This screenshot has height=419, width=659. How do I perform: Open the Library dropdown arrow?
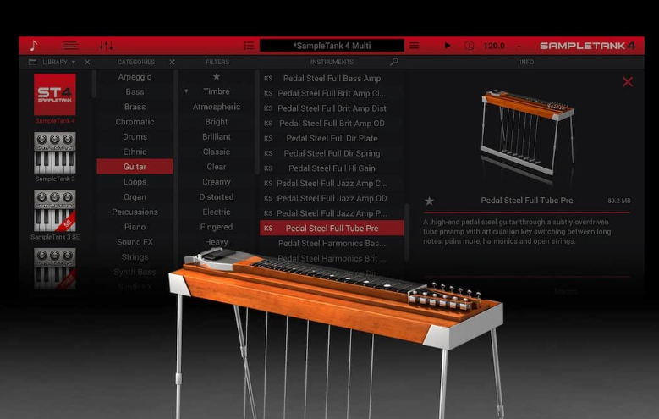pos(74,63)
